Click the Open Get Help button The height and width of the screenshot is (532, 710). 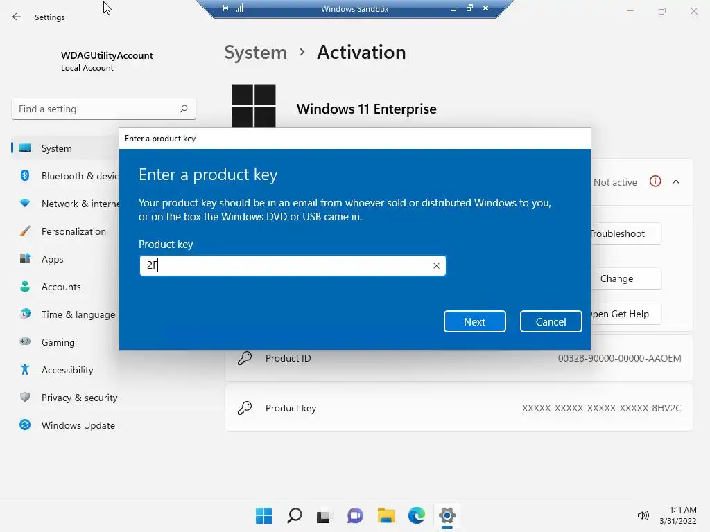coord(625,314)
